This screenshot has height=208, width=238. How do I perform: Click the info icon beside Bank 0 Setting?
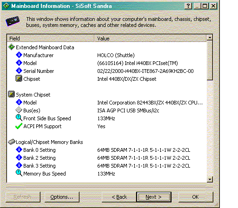click(19, 149)
